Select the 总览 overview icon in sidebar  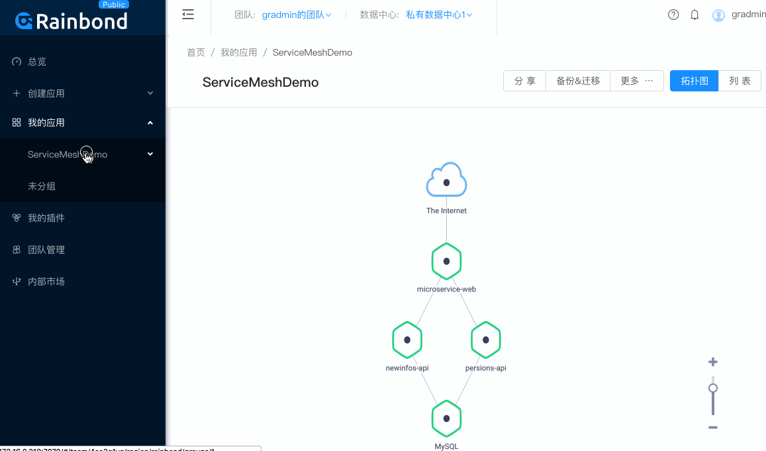click(15, 61)
